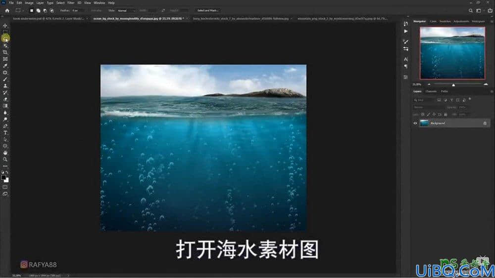Toggle type layer filter in Layers panel
495x278 pixels.
pyautogui.click(x=451, y=100)
